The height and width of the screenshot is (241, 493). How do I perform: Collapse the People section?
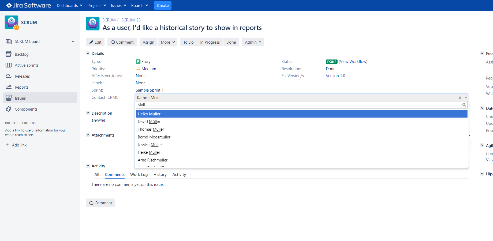pos(482,53)
